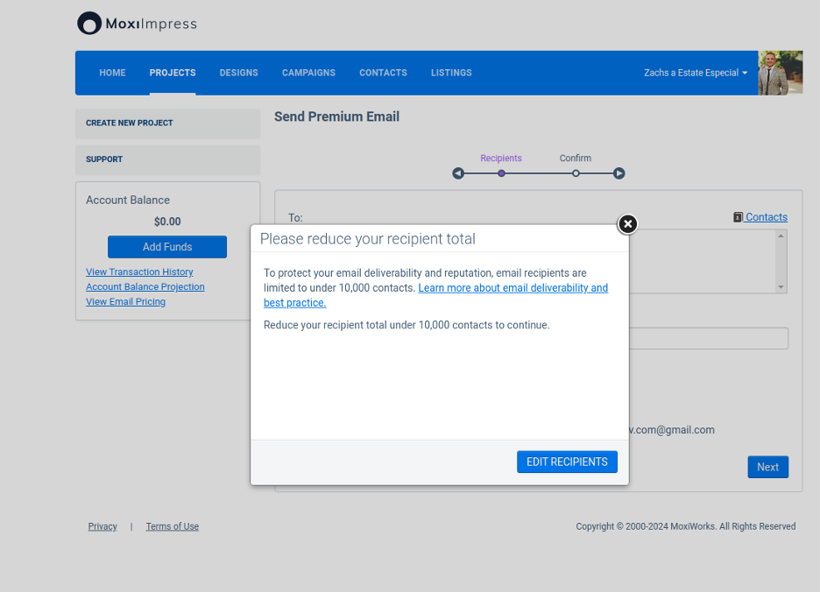The height and width of the screenshot is (592, 820).
Task: Expand the Zachs a Estate Especial dropdown
Action: click(x=696, y=73)
